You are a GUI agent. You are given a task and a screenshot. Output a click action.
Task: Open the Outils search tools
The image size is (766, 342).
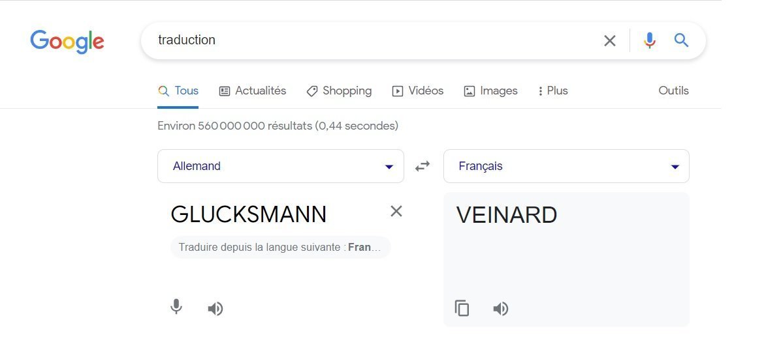673,91
